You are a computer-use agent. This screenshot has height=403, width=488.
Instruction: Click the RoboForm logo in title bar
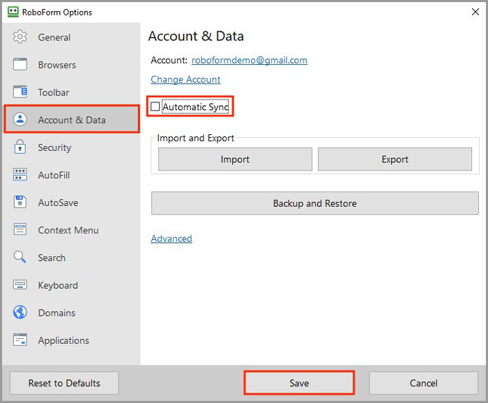(x=13, y=12)
